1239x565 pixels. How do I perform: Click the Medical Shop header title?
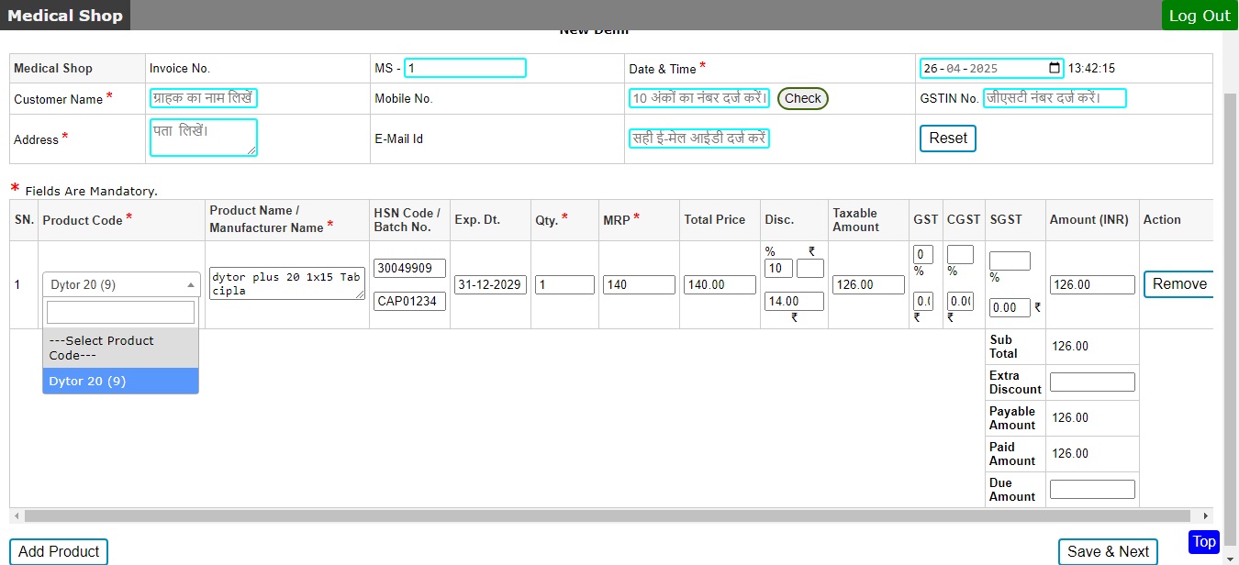pyautogui.click(x=65, y=16)
